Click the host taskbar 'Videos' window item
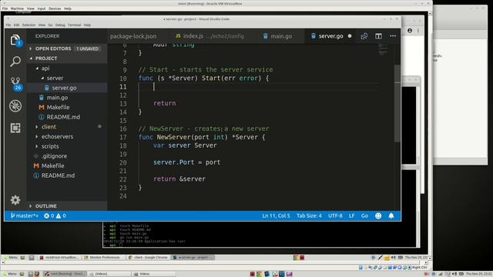This screenshot has width=493, height=277. tap(153, 274)
